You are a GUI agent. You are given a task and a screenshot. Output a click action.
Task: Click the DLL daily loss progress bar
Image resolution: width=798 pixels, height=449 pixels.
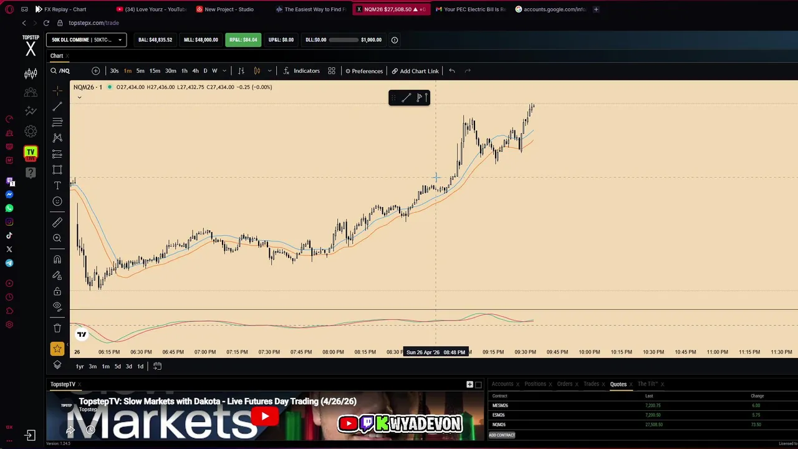tap(343, 40)
